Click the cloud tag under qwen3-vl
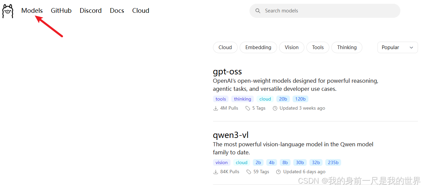This screenshot has height=188, width=422. point(242,162)
